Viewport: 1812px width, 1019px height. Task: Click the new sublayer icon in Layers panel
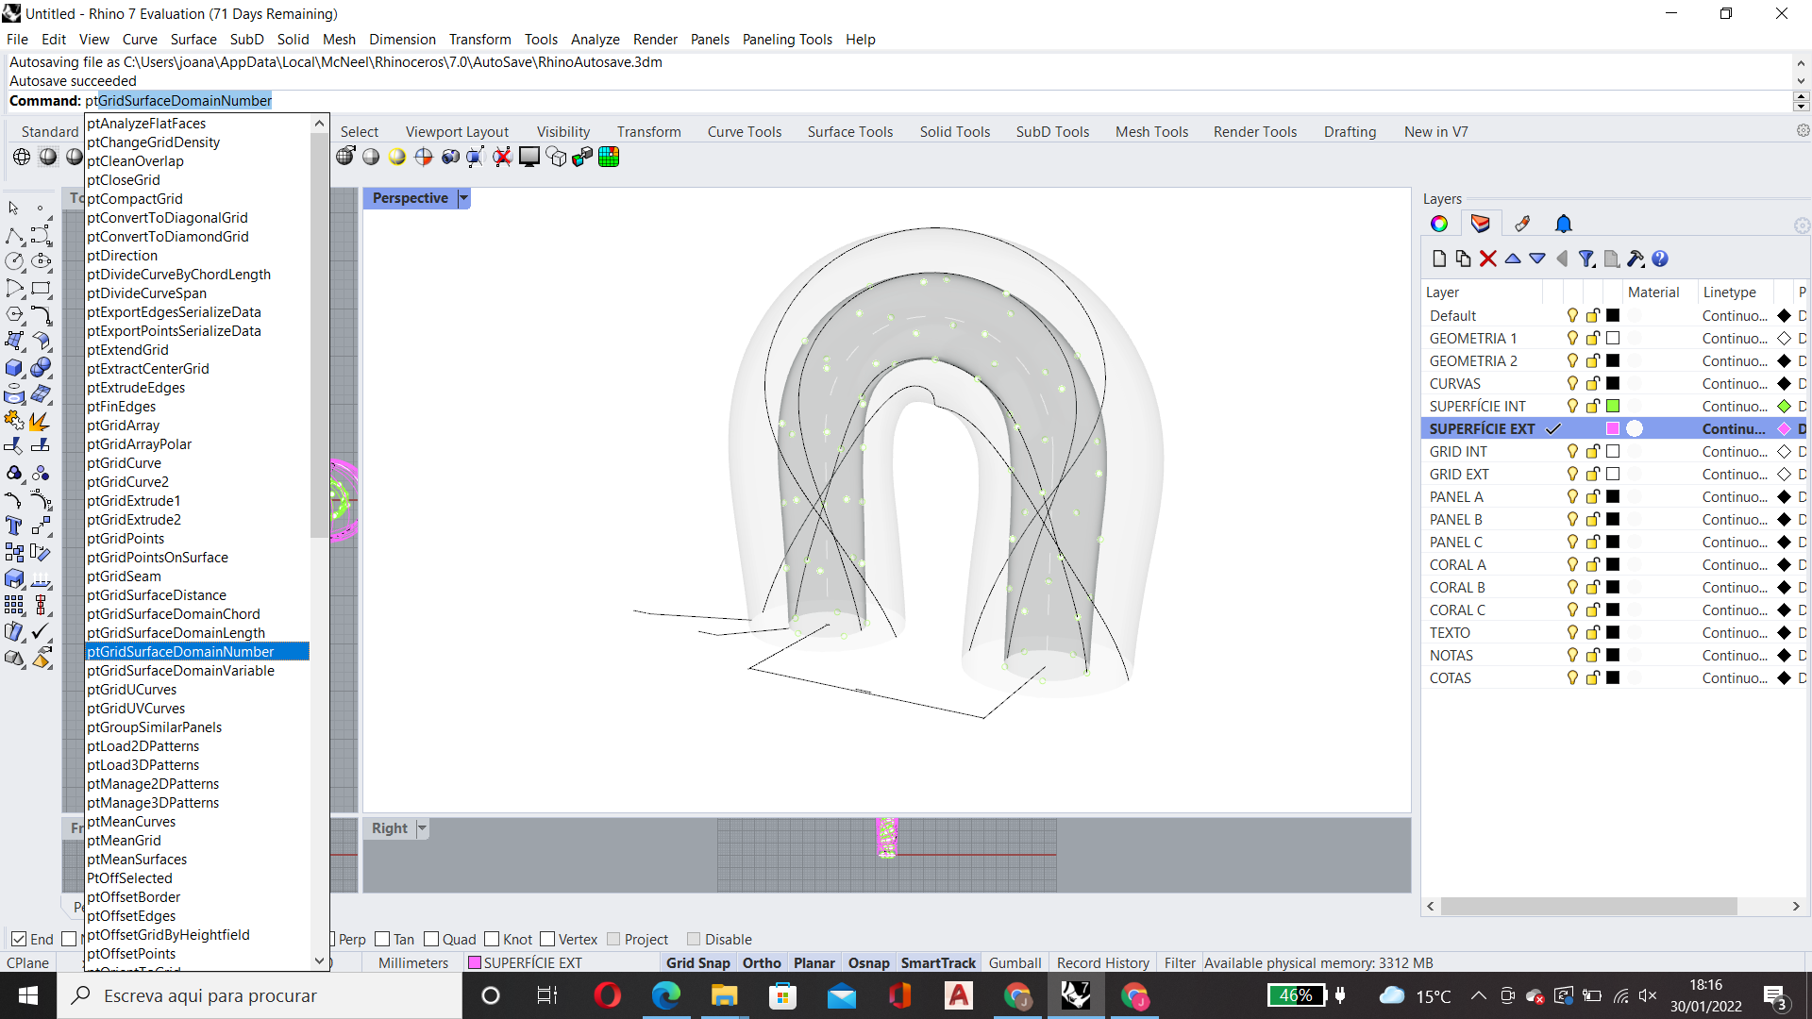(x=1463, y=259)
